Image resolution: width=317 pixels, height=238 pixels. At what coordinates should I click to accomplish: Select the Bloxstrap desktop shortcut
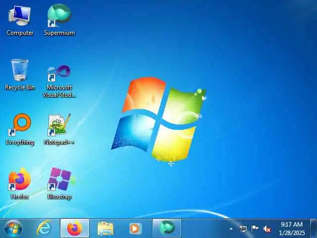[x=59, y=184]
